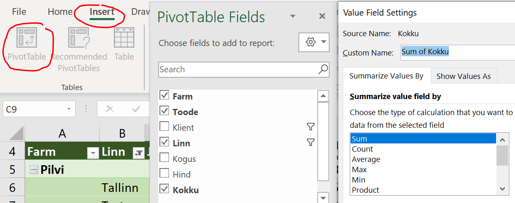This screenshot has width=515, height=203.
Task: Open the Home ribbon tab
Action: 60,12
